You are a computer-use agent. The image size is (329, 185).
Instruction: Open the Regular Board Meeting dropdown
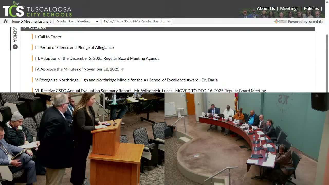pyautogui.click(x=77, y=21)
